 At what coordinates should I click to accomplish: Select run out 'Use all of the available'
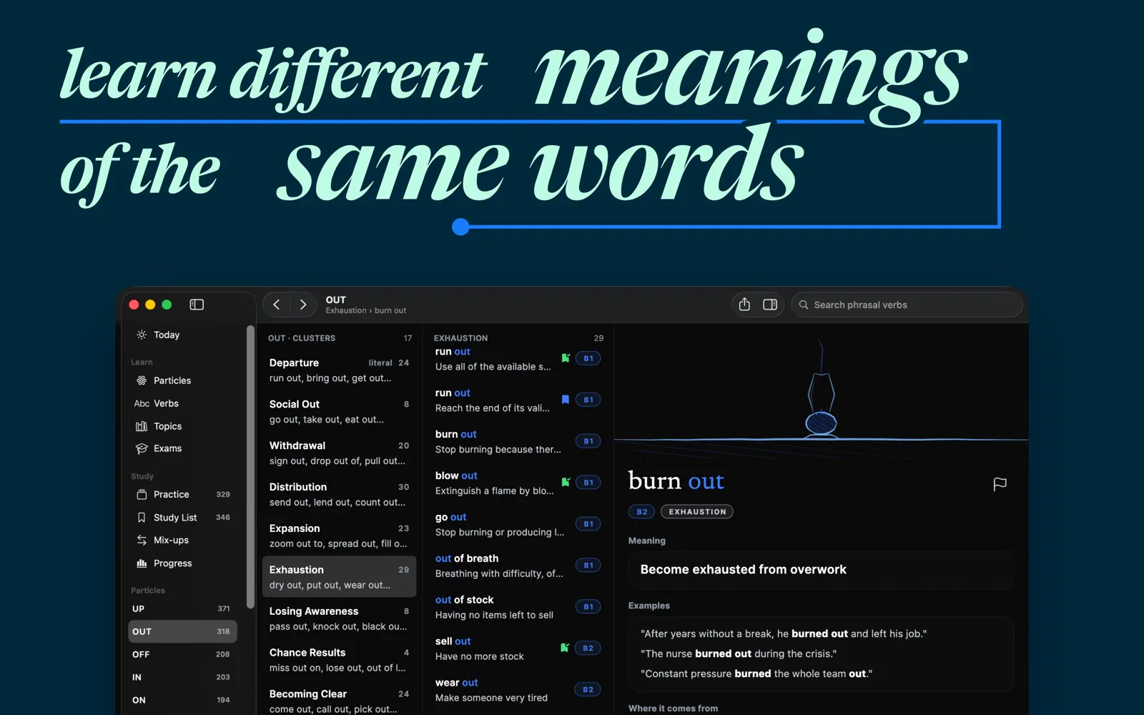518,359
